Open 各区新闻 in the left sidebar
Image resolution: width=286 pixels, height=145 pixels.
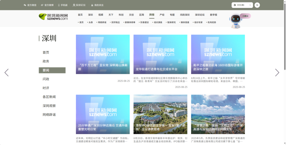(x=49, y=97)
